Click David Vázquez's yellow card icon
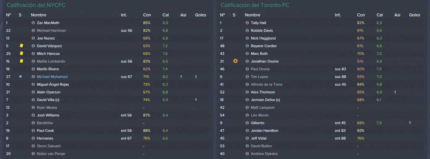The image size is (430, 159). (x=21, y=46)
